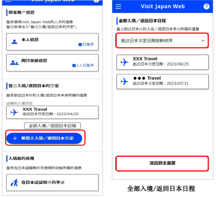Open the 抵达日本预定日期按新排序 sort dropdown
The image size is (216, 197).
tap(162, 41)
